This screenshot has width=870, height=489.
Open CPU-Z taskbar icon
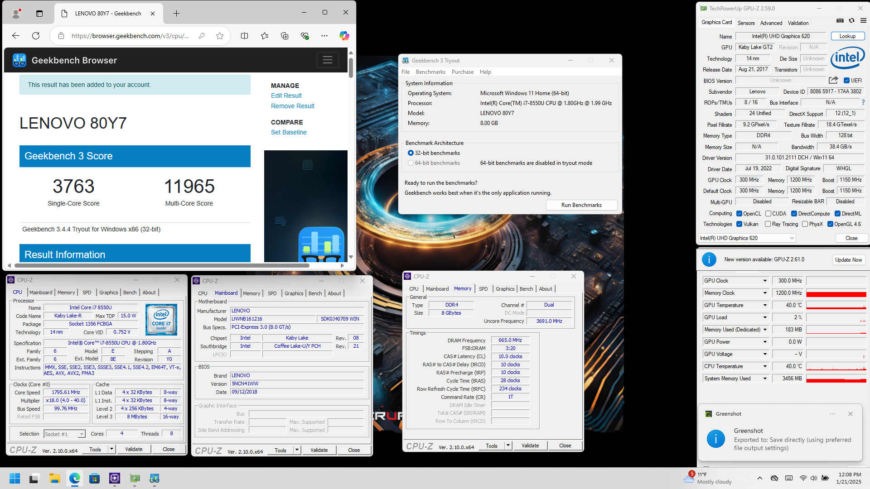pyautogui.click(x=115, y=478)
